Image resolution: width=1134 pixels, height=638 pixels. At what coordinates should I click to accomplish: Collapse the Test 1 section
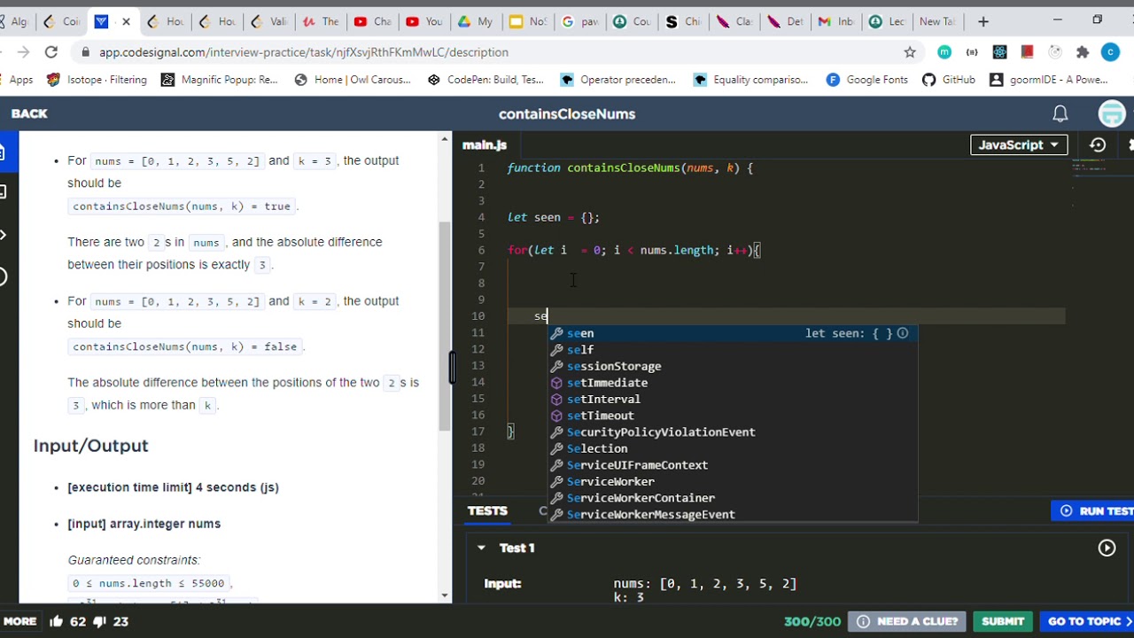pos(481,548)
